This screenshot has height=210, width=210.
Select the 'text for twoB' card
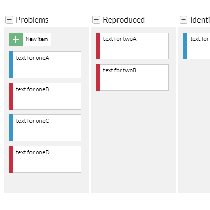[x=132, y=77]
